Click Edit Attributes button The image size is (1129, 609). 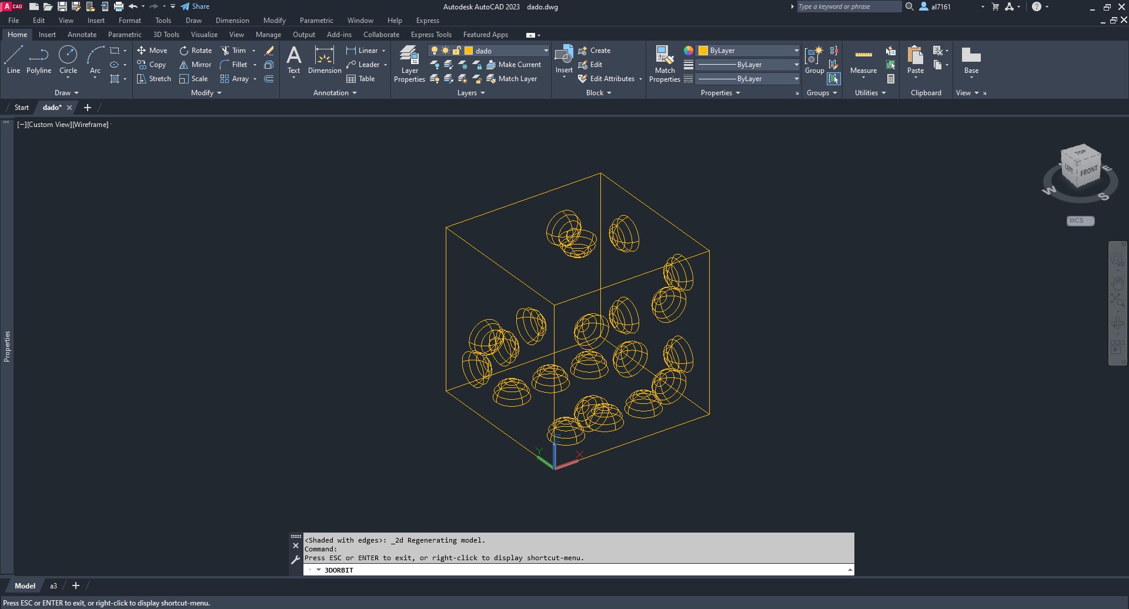point(606,79)
